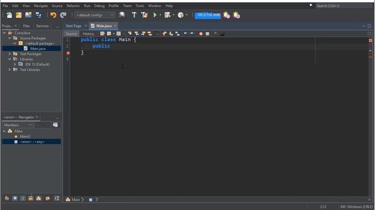Jump to the next bookmark
This screenshot has height=210, width=375.
pyautogui.click(x=171, y=34)
